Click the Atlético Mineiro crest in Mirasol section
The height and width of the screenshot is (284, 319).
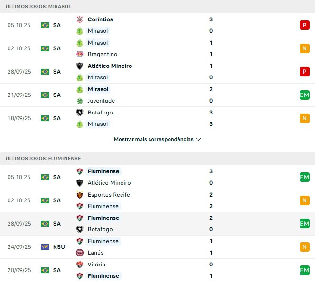[79, 66]
